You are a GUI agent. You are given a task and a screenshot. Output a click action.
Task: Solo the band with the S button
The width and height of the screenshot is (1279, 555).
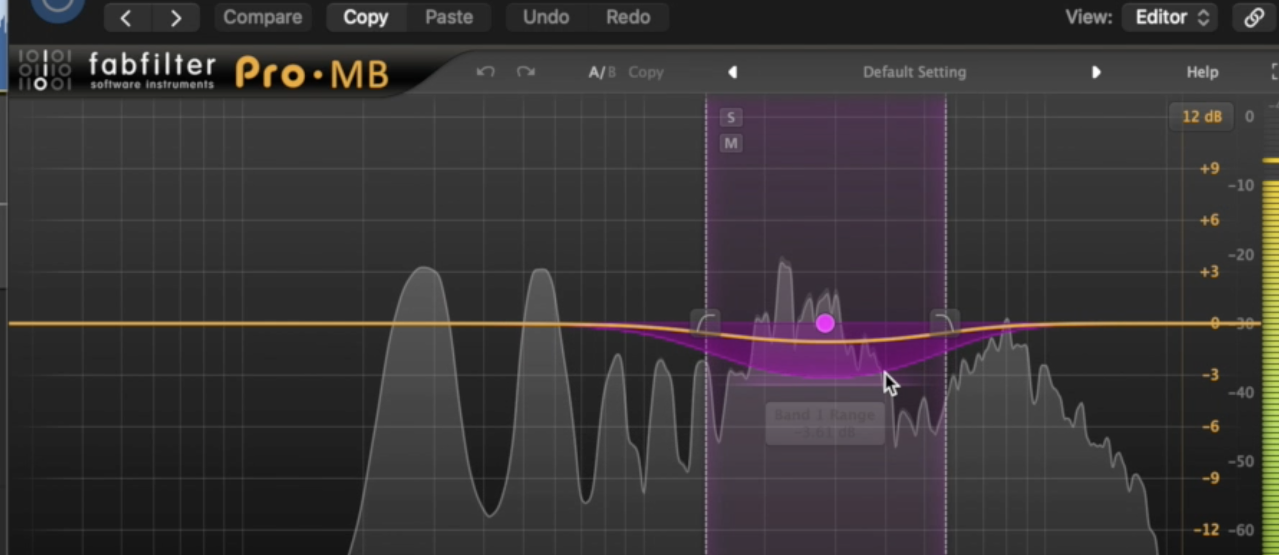730,117
